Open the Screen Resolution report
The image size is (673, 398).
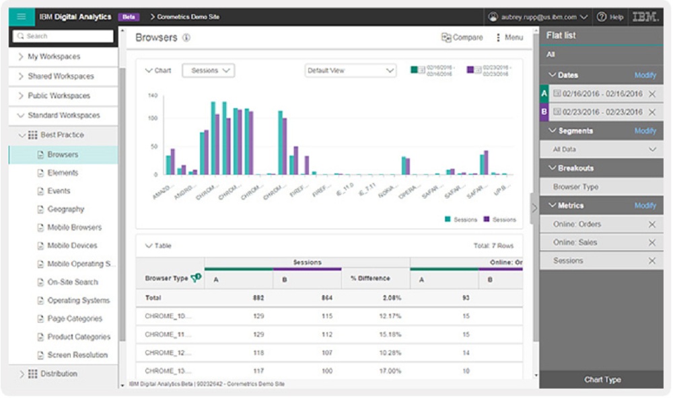77,355
